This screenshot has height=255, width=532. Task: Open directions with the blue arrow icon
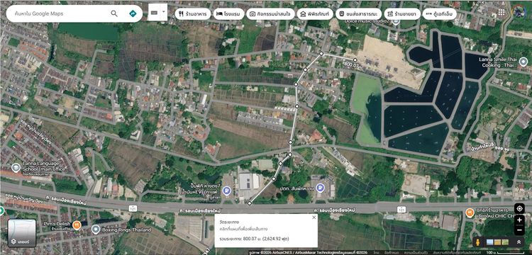pyautogui.click(x=133, y=13)
